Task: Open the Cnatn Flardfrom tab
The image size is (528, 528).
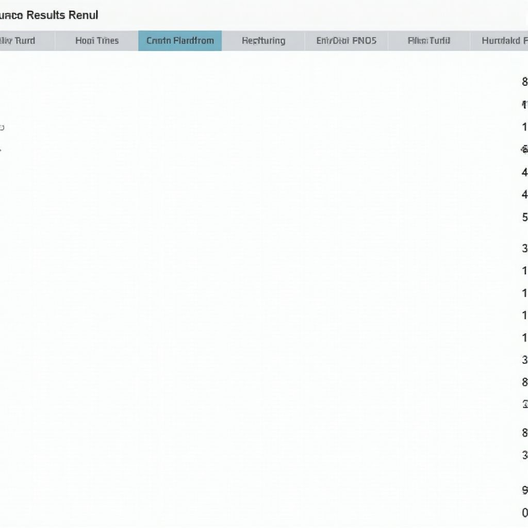Action: (180, 41)
